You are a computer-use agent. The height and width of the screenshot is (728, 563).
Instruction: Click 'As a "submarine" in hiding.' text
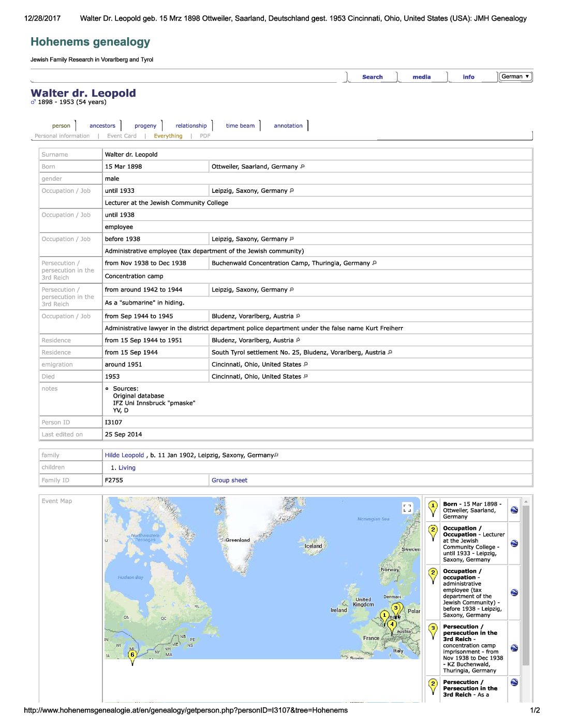coord(144,302)
